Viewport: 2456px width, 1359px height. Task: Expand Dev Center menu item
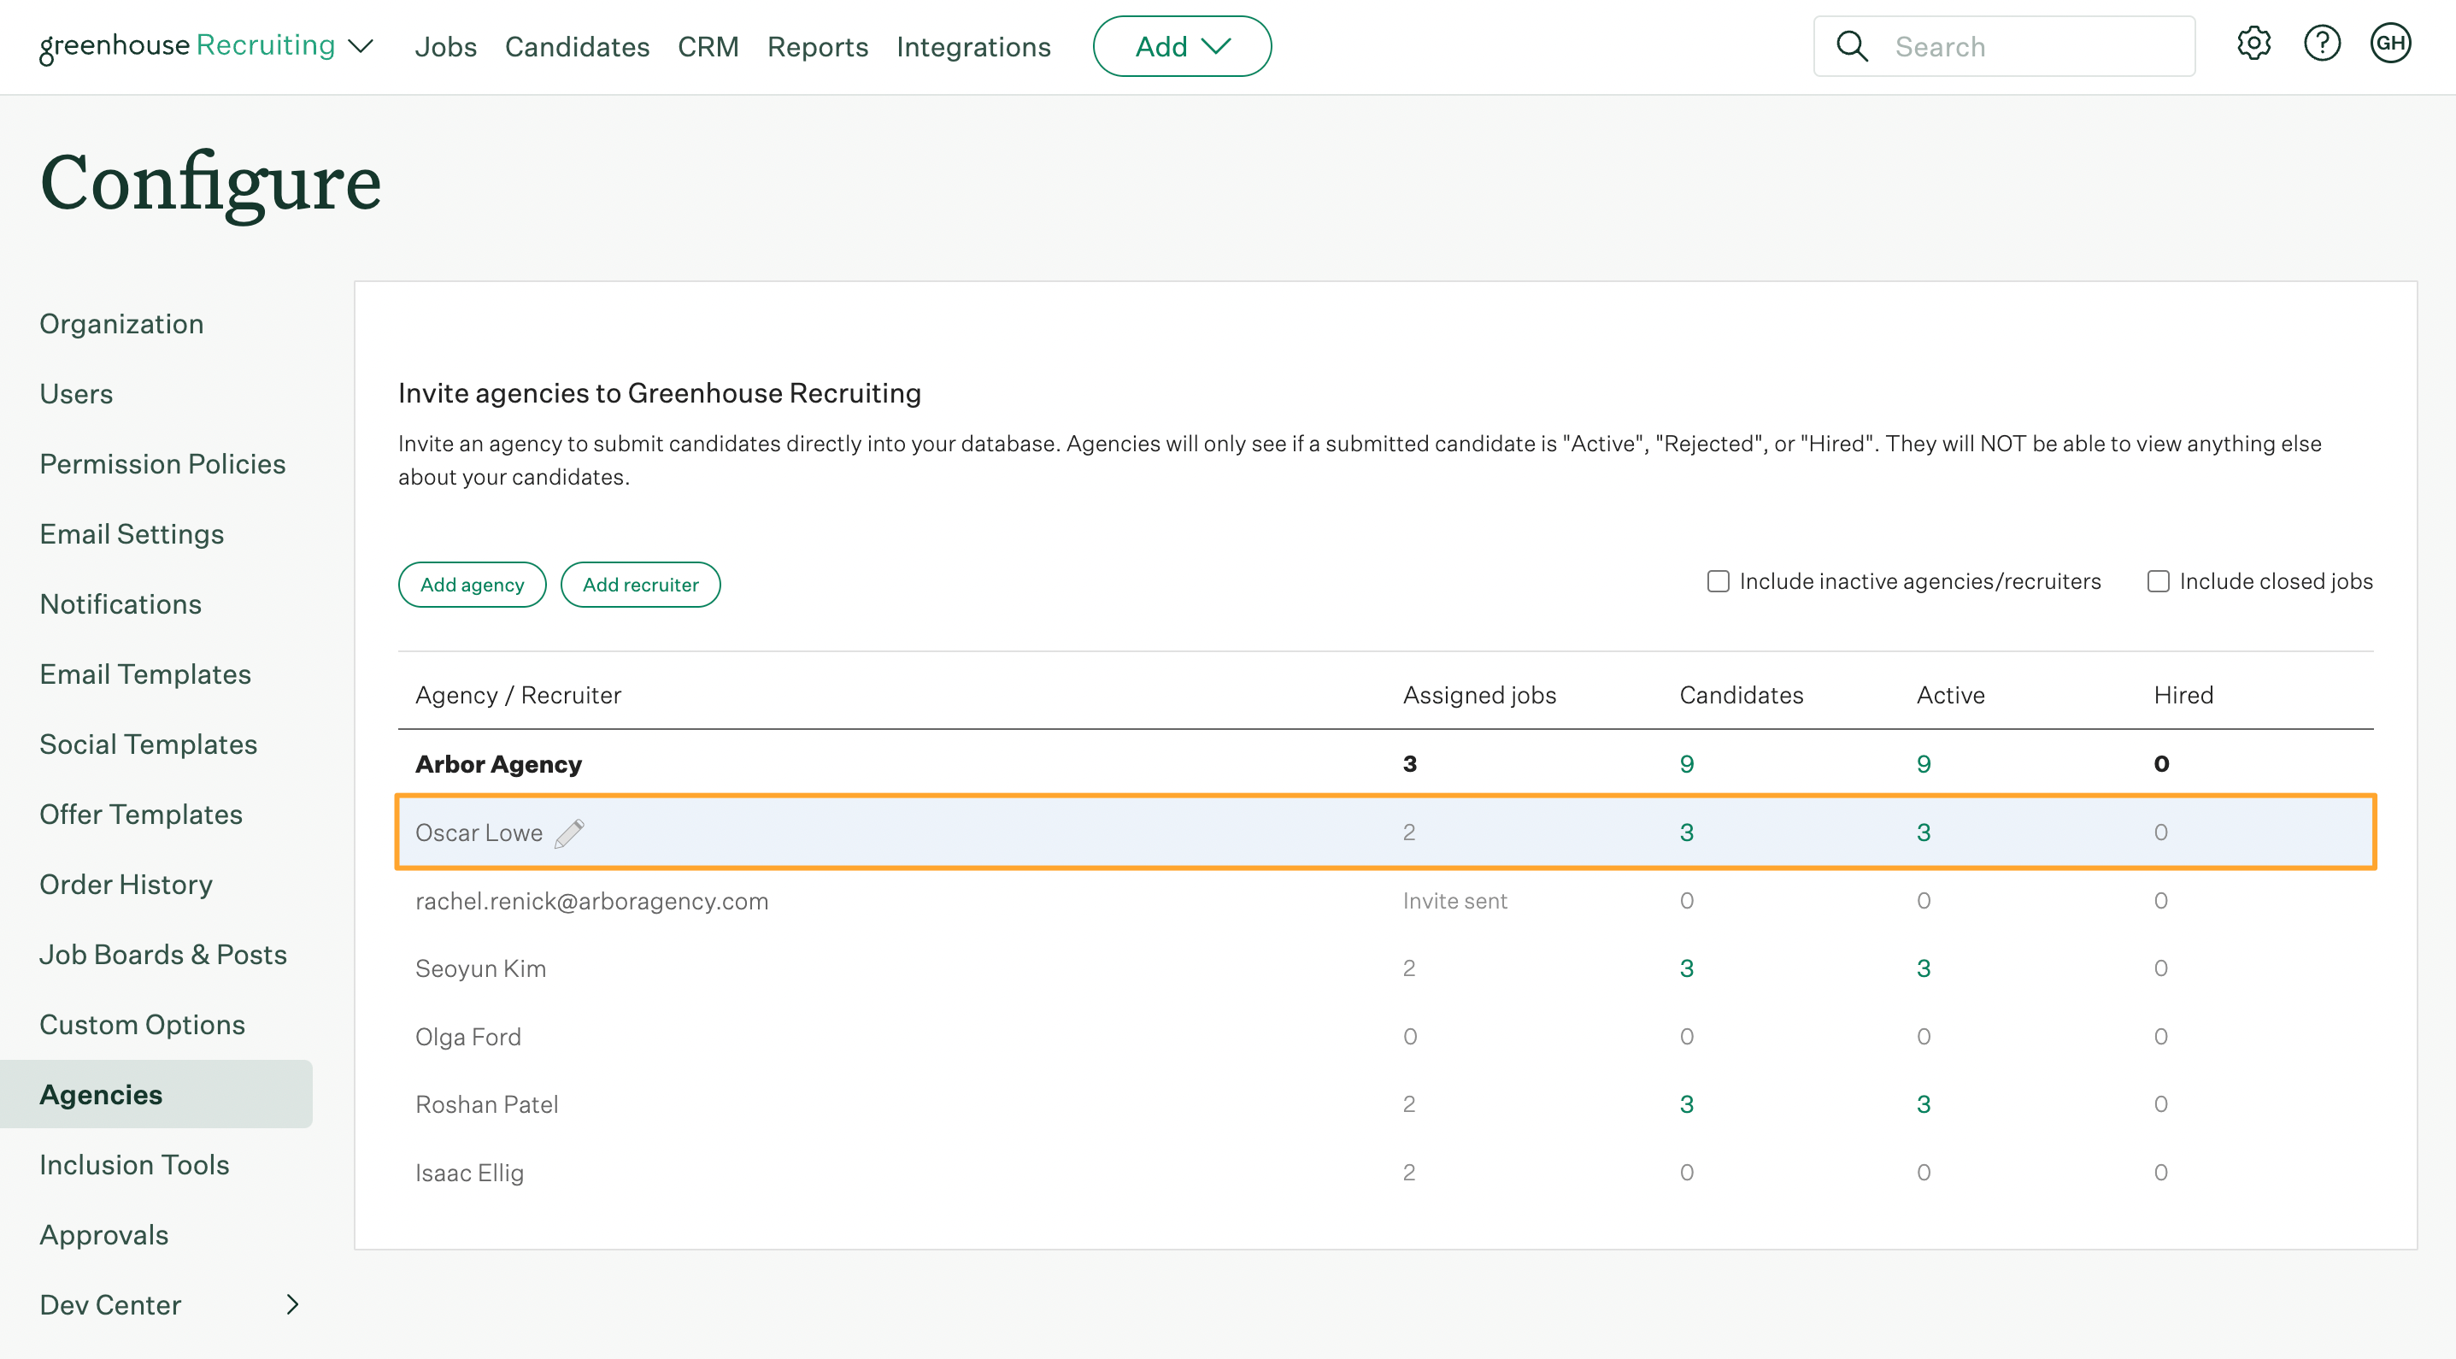(291, 1303)
